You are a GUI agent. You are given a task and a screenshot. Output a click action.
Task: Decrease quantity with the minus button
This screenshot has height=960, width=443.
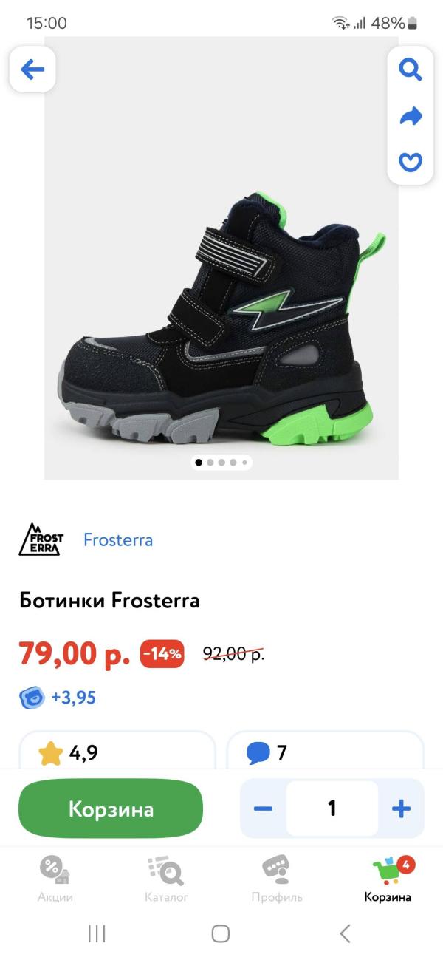pyautogui.click(x=263, y=808)
